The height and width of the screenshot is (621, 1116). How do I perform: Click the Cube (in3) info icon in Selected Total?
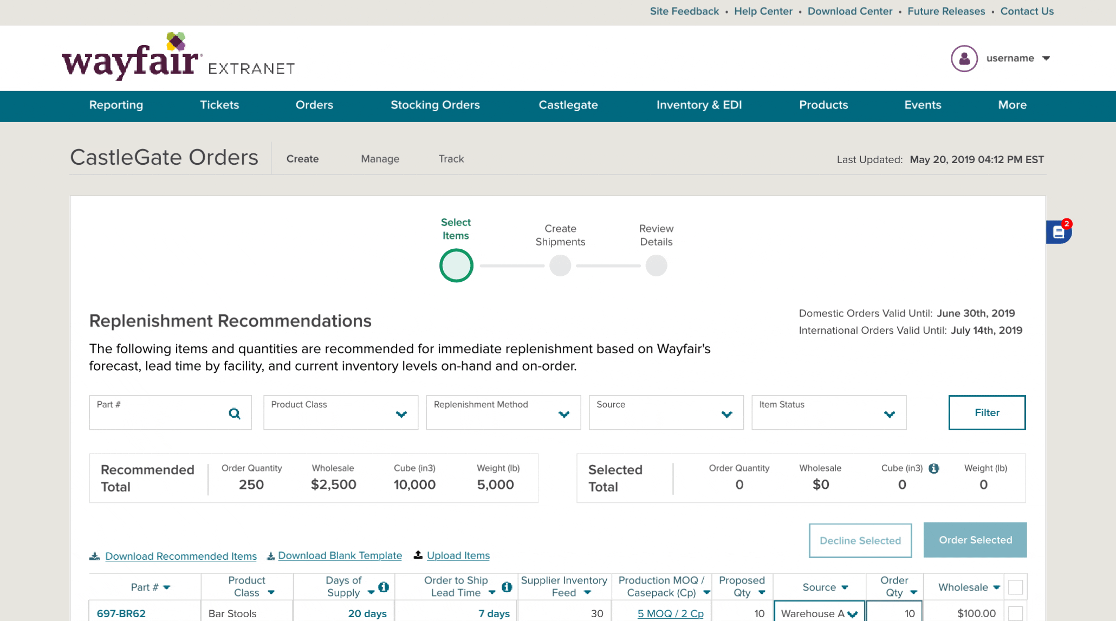click(x=933, y=468)
